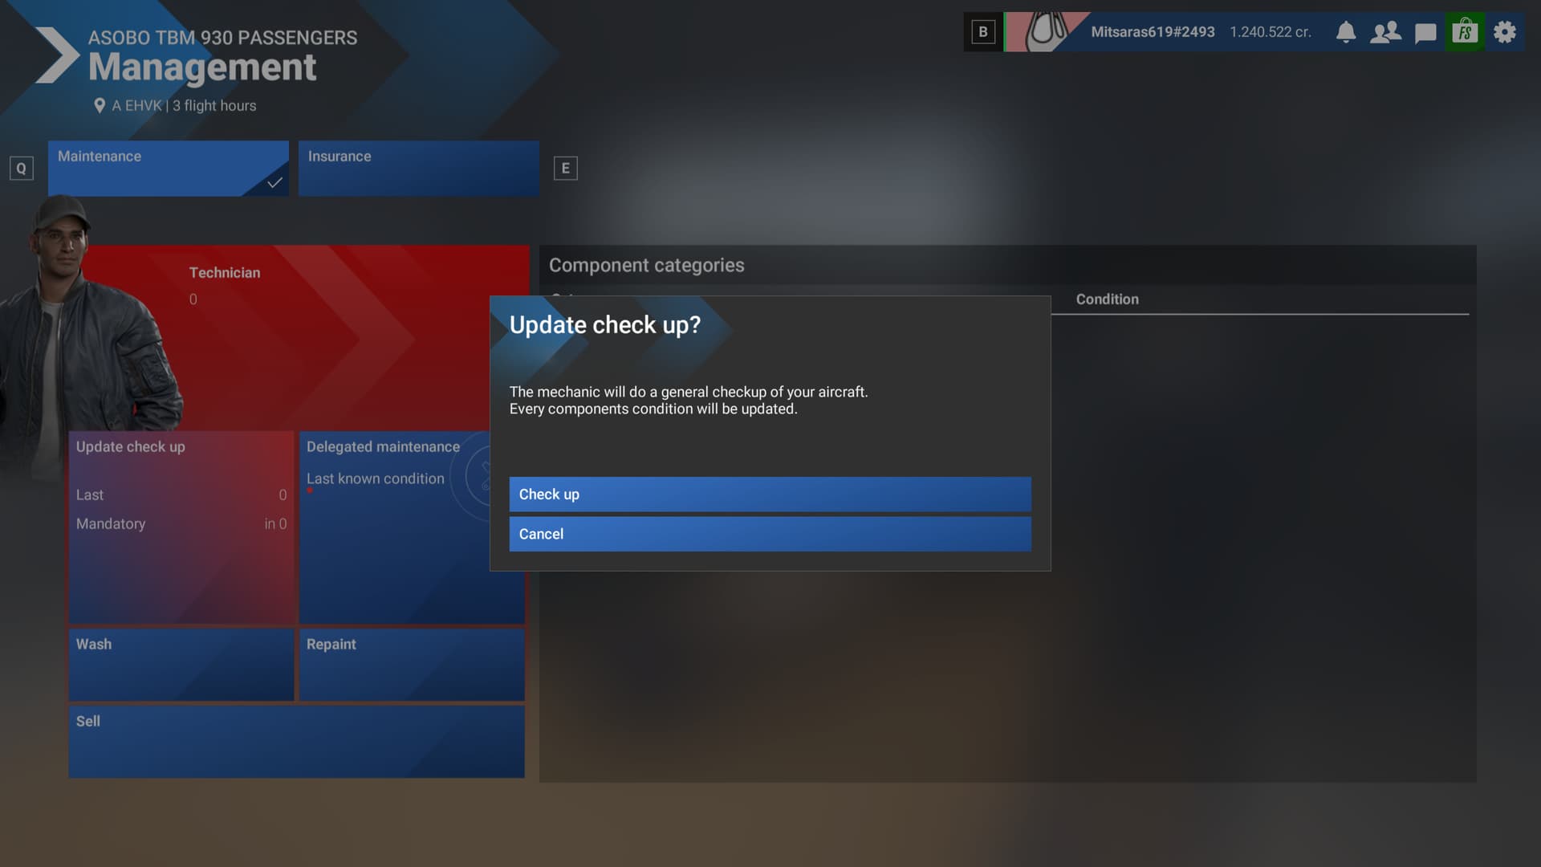
Task: Click the player avatar picture
Action: tap(1045, 32)
